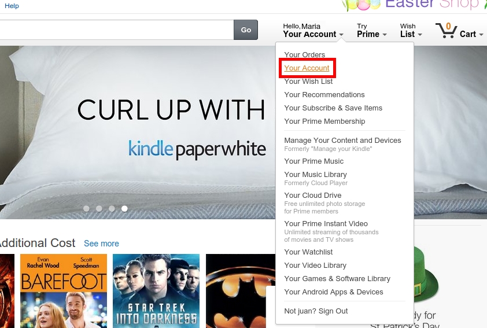Select Your Account in the dropdown menu

[x=307, y=68]
